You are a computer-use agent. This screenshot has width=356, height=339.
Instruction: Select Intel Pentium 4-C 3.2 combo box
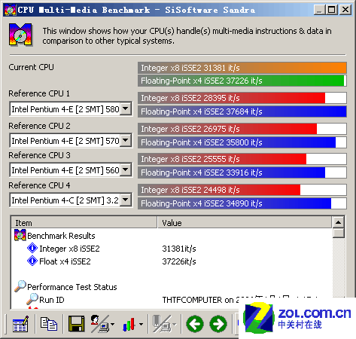[71, 200]
